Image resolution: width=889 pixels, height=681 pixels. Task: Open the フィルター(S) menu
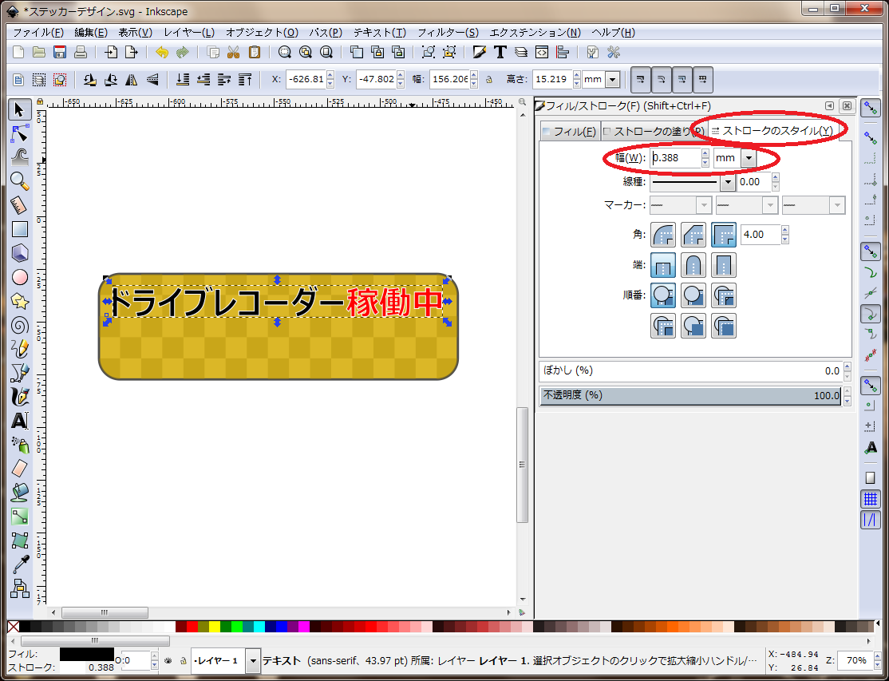point(448,33)
